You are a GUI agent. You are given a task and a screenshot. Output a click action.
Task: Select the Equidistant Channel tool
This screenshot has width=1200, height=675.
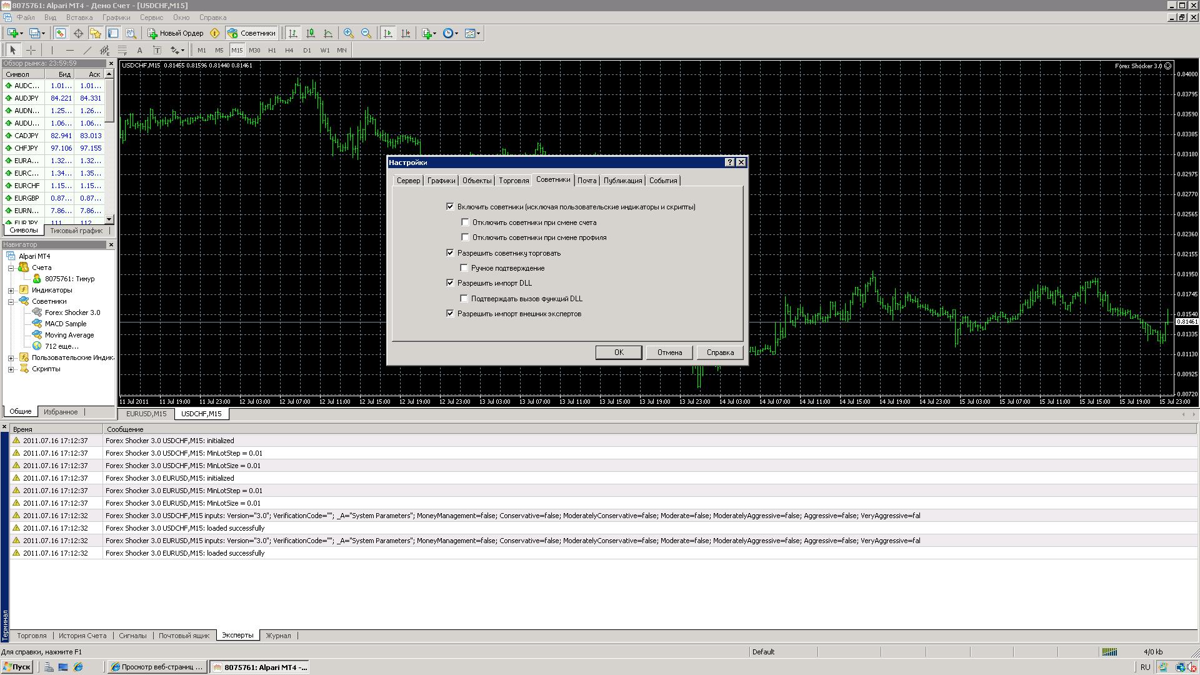click(104, 50)
